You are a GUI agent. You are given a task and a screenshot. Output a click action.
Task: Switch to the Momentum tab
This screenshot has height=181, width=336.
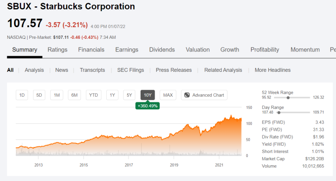[x=305, y=50]
